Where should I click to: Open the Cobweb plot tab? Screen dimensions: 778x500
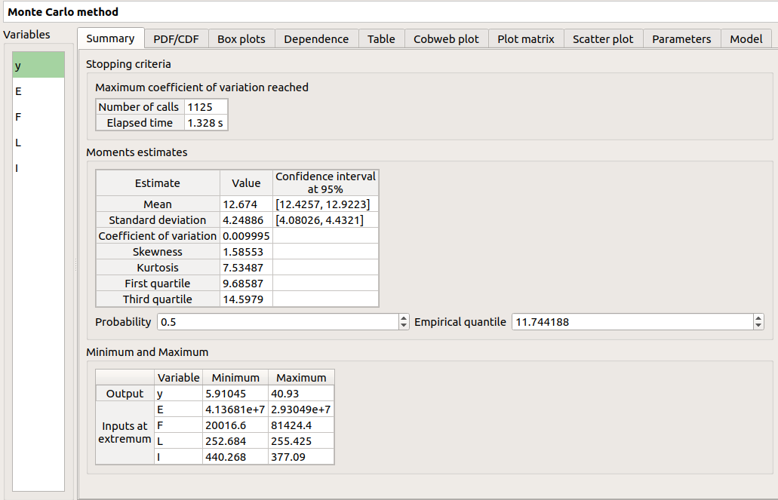(446, 38)
